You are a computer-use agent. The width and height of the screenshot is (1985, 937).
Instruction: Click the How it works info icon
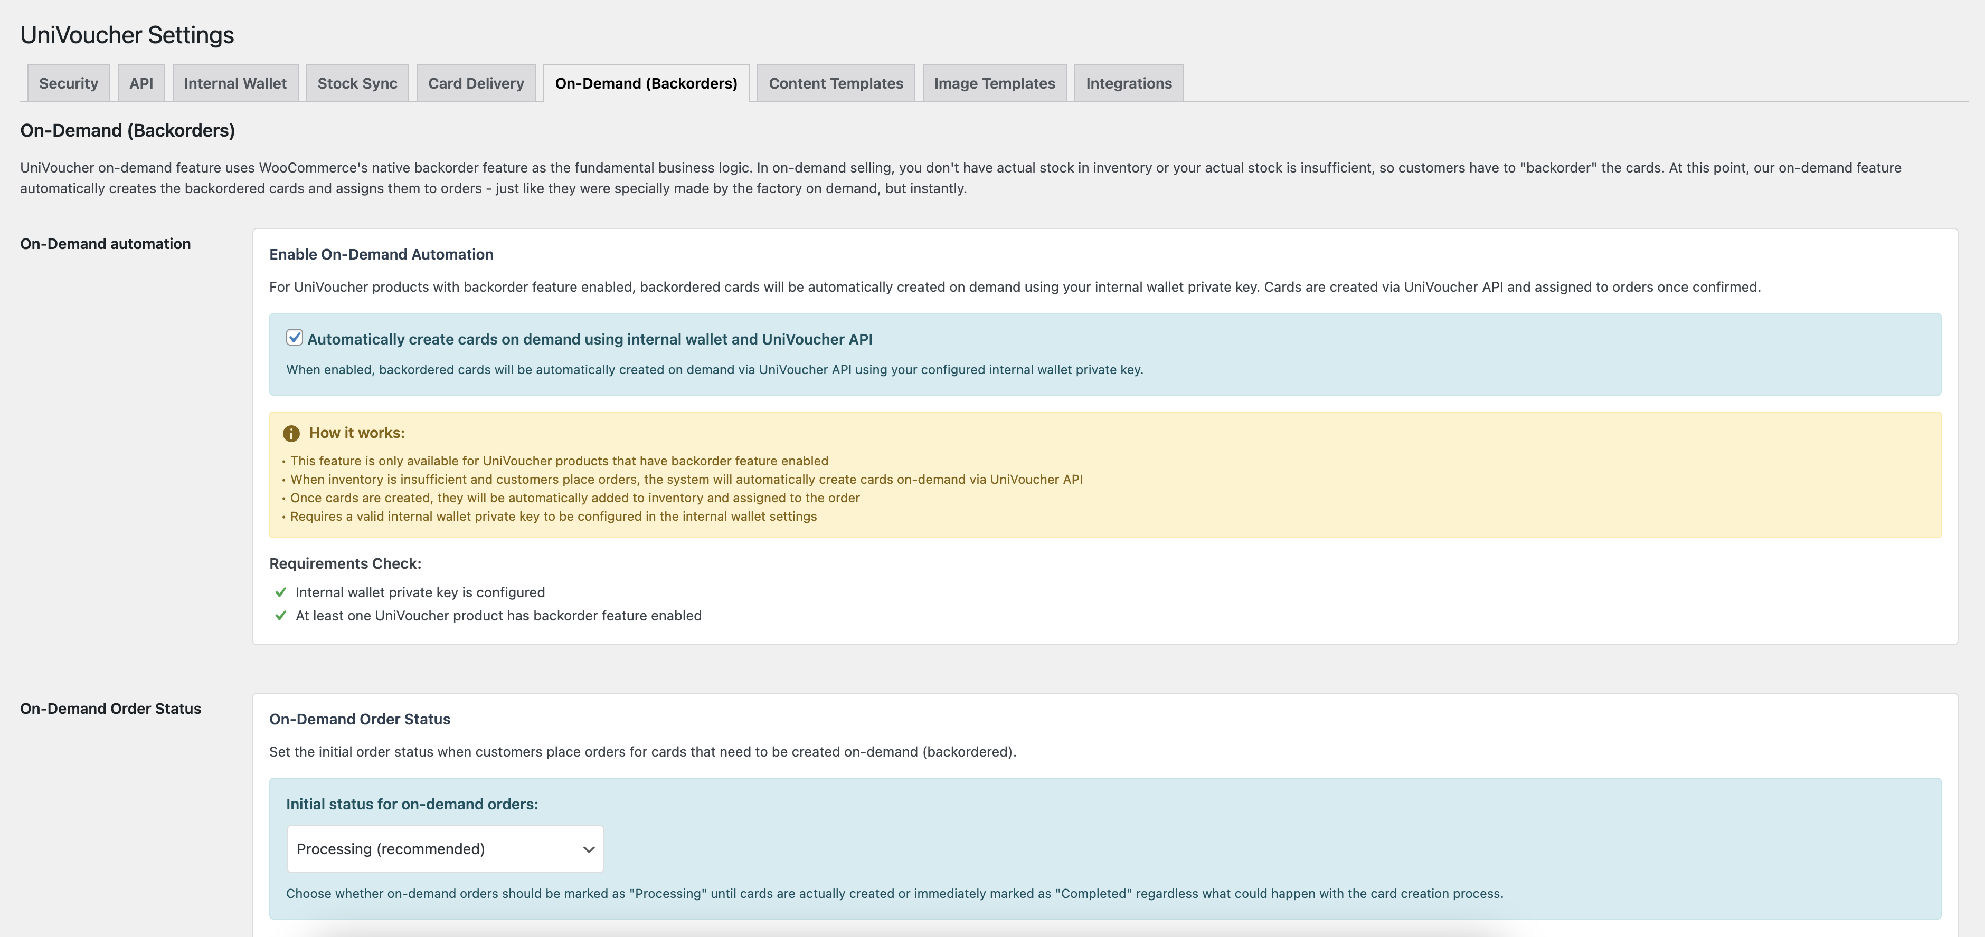tap(290, 434)
